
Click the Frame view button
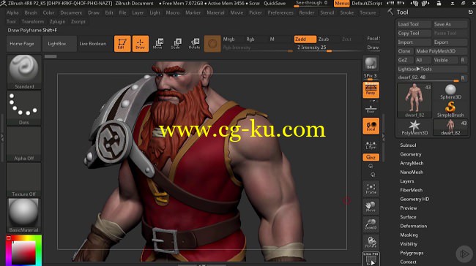(371, 189)
